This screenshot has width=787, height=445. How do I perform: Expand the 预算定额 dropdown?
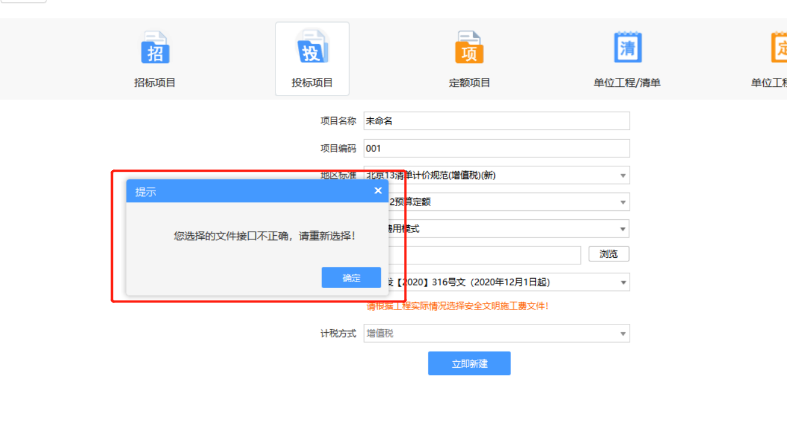coord(622,201)
